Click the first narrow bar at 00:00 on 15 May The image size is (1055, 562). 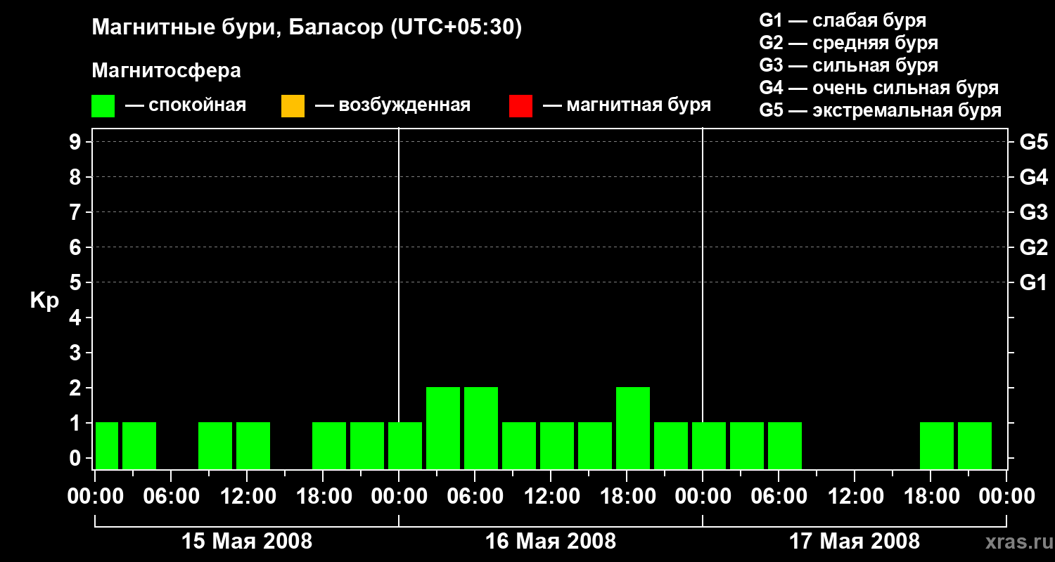tap(107, 445)
